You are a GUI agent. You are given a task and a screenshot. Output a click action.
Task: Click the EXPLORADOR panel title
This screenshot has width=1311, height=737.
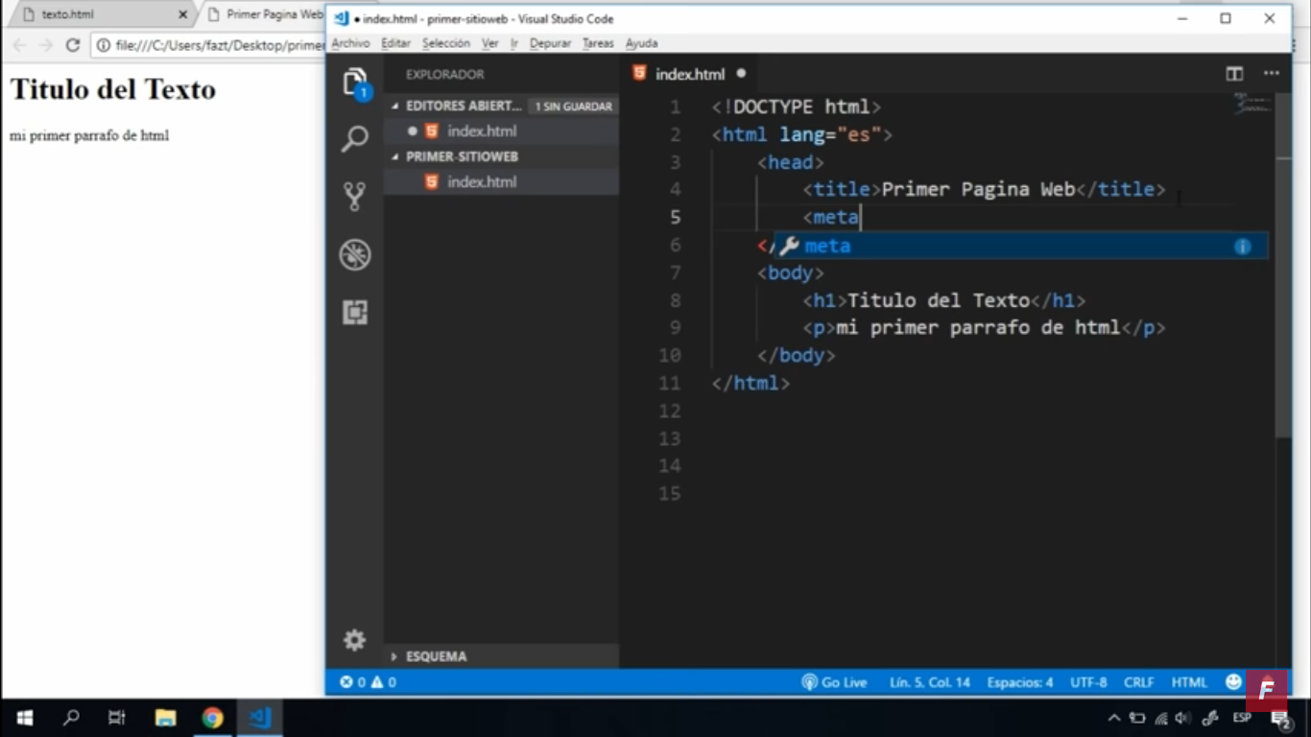pos(444,75)
